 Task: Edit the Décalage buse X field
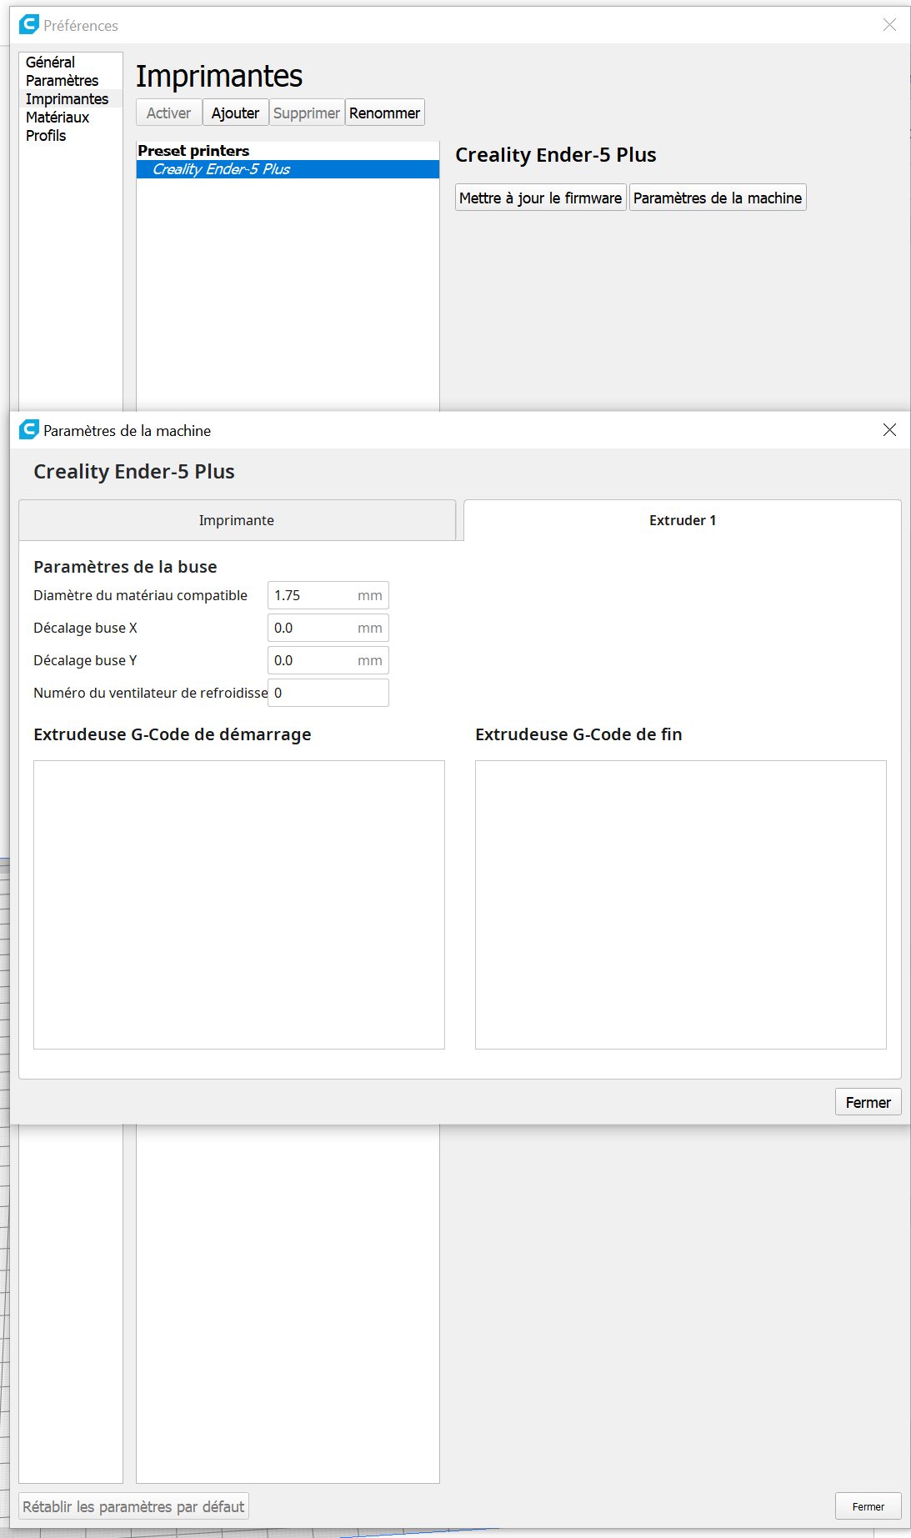328,628
